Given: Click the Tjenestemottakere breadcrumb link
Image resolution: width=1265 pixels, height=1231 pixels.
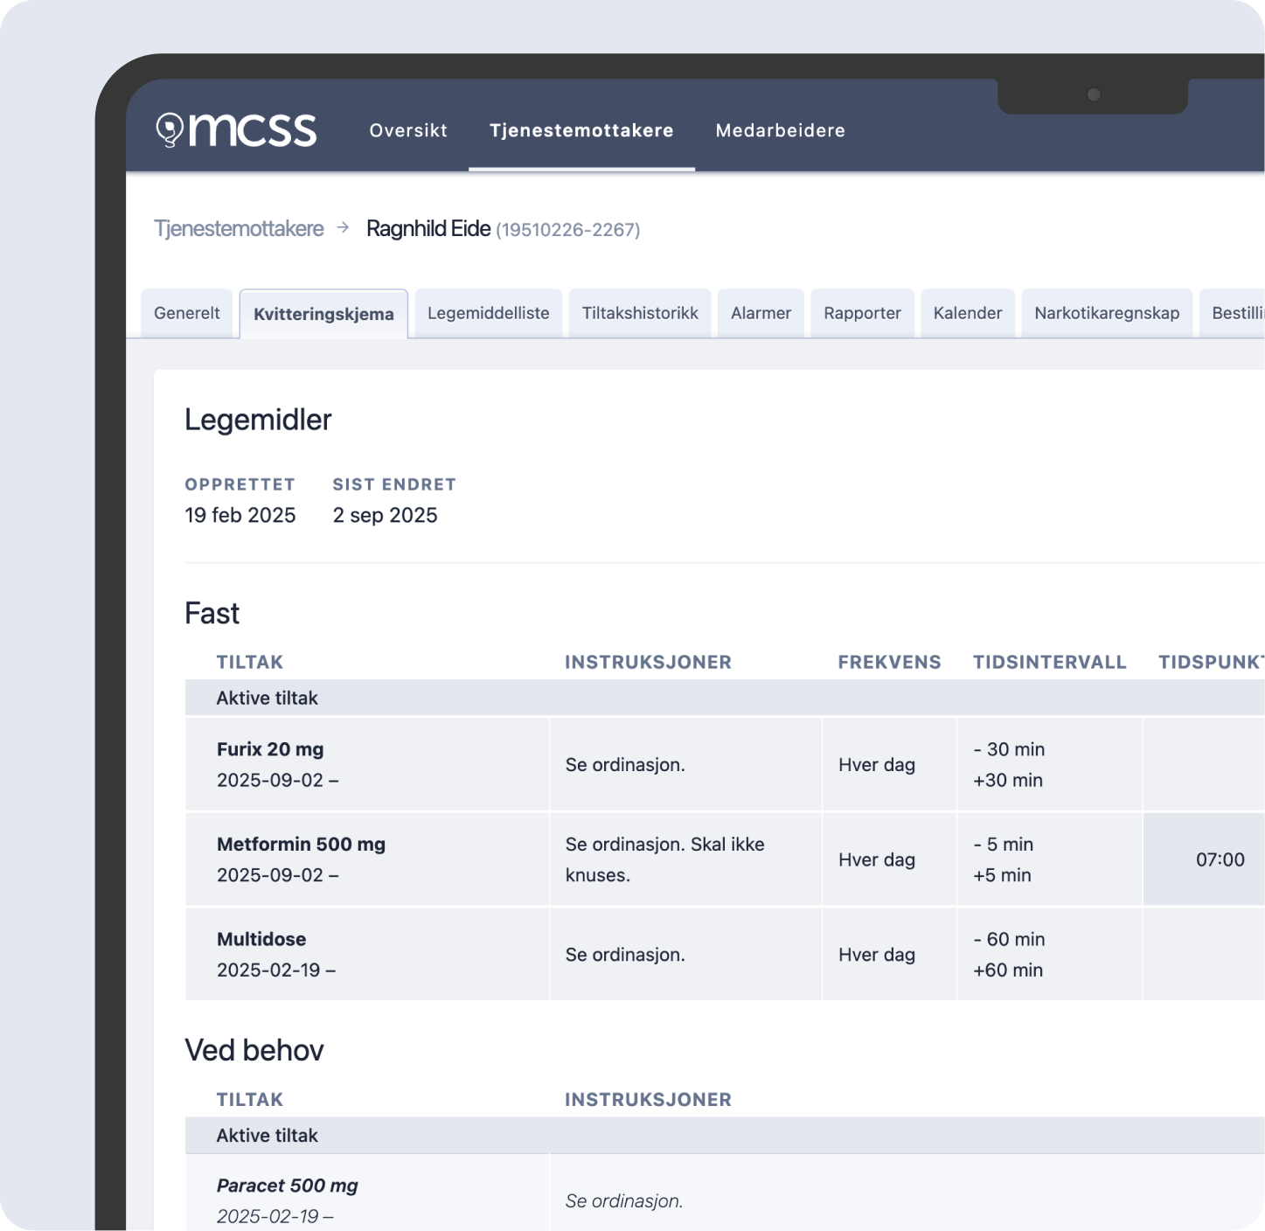Looking at the screenshot, I should pyautogui.click(x=239, y=229).
